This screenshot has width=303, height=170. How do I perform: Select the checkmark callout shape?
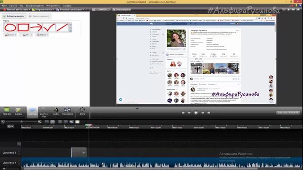point(49,27)
